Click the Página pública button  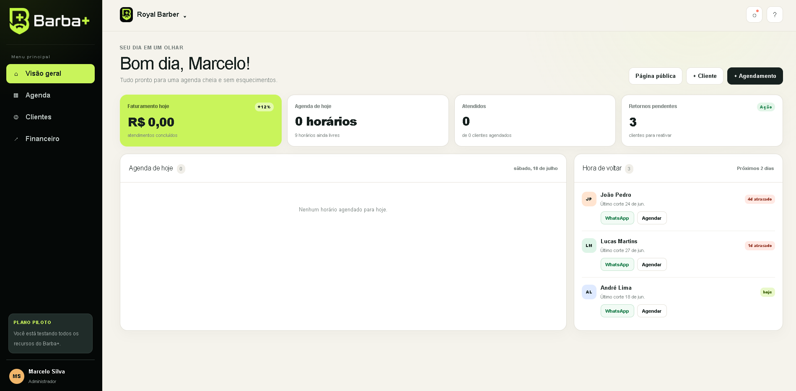(x=655, y=76)
